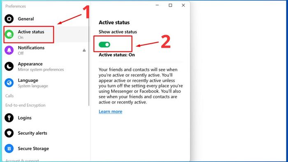Click the Appearance moon icon
Viewport: 288px width, 162px height.
coord(9,67)
